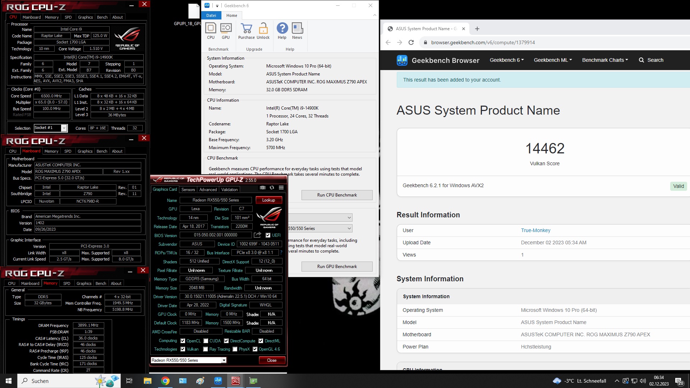
Task: Open the Validation tab in GPU-Z
Action: point(229,190)
